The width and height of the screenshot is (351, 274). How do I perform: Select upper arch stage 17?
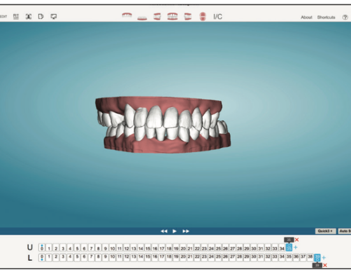[162, 248]
